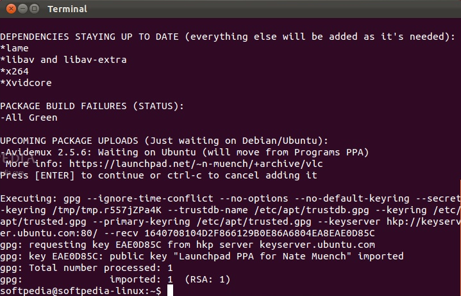
Task: Click the DEPENDENCIES STAYING UP TO DATE heading
Action: [228, 37]
